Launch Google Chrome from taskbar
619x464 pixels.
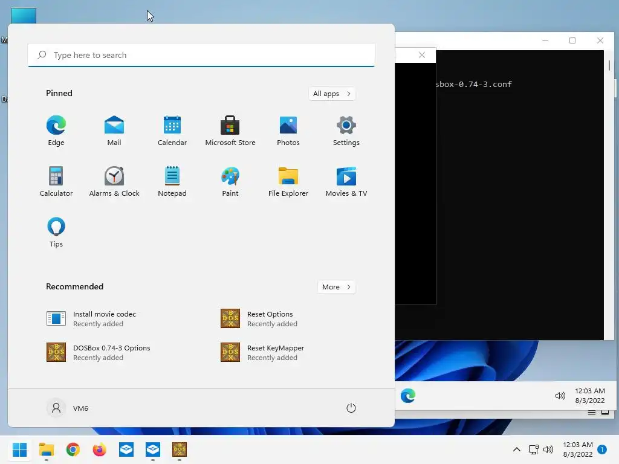73,449
